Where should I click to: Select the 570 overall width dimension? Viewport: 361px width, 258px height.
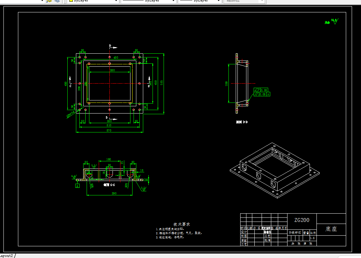tap(109, 130)
